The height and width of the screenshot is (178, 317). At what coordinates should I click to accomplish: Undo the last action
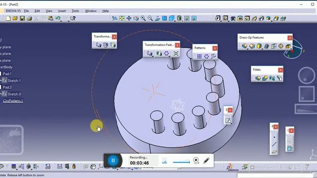[x=58, y=18]
